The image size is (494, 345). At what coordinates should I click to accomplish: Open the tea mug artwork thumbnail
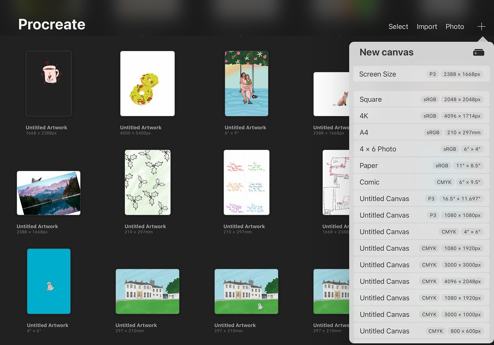tap(49, 84)
